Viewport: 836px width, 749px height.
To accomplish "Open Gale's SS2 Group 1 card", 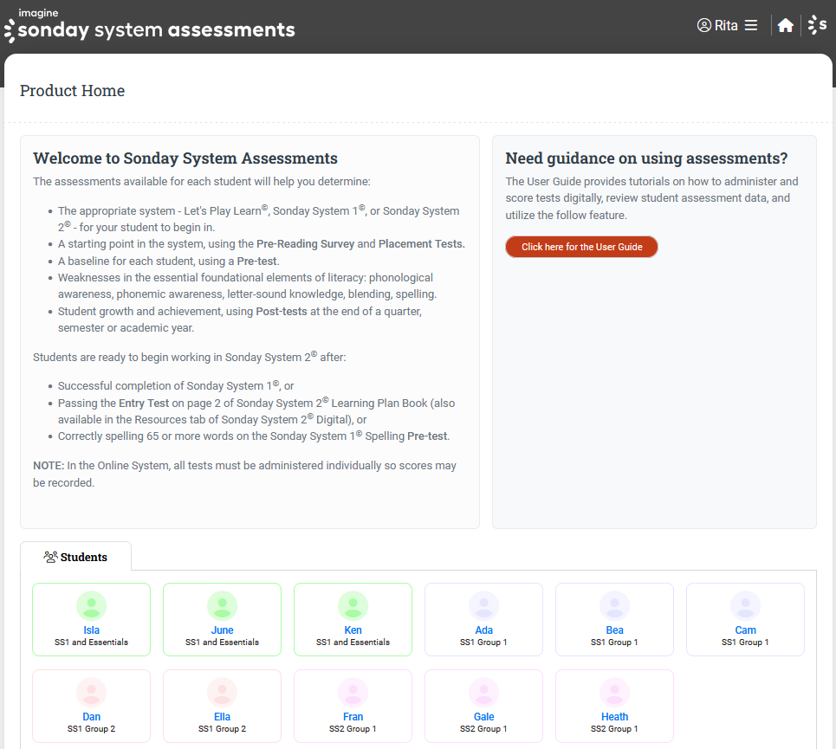I will (484, 706).
